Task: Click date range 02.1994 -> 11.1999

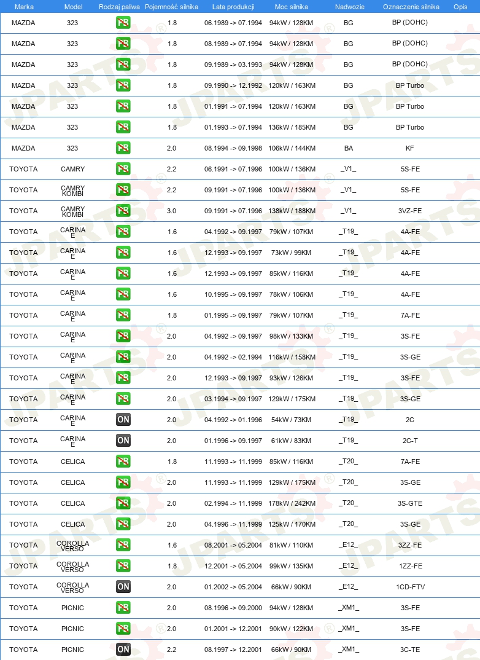Action: pyautogui.click(x=233, y=503)
